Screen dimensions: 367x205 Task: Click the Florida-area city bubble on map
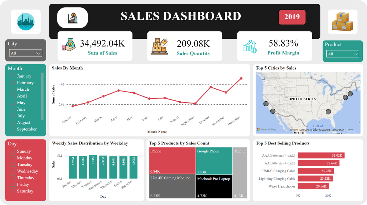pos(328,112)
